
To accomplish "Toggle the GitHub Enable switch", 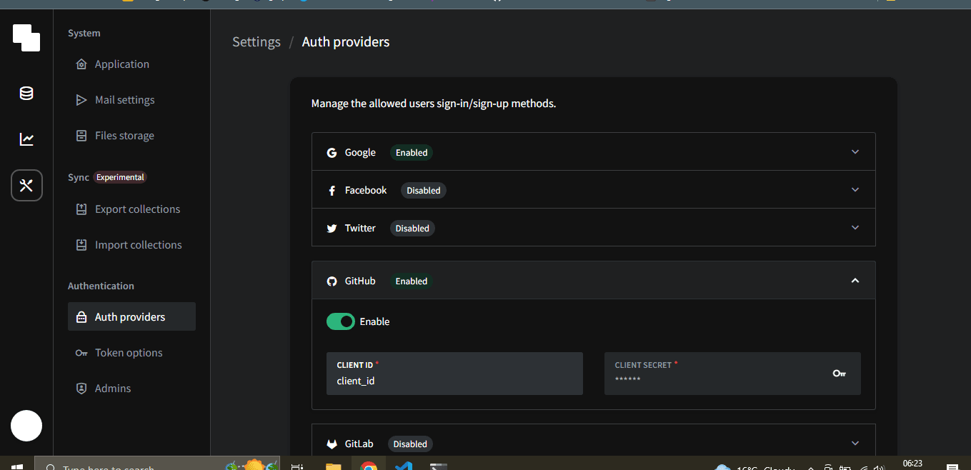I will tap(341, 321).
